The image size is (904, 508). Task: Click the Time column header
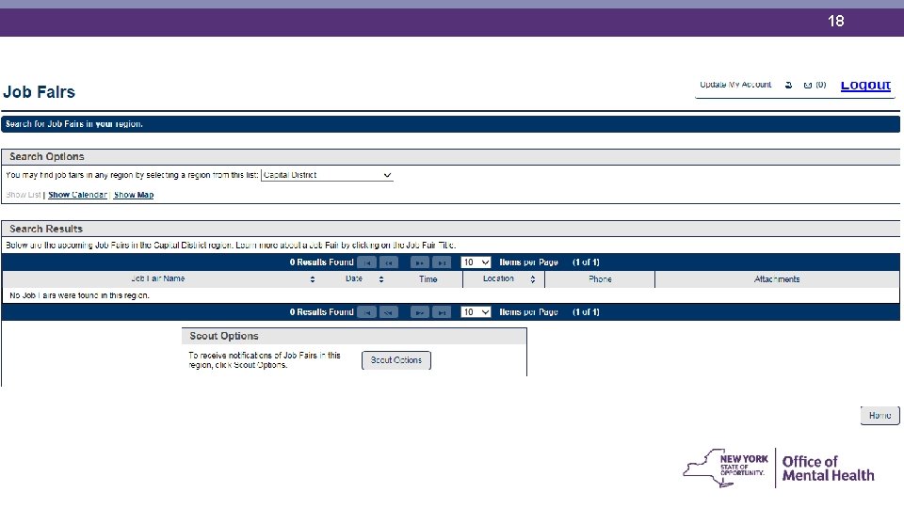428,279
